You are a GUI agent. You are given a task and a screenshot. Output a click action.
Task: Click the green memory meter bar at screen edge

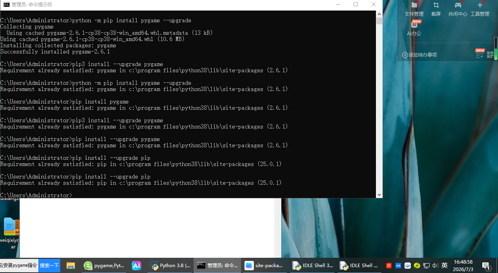[496, 48]
